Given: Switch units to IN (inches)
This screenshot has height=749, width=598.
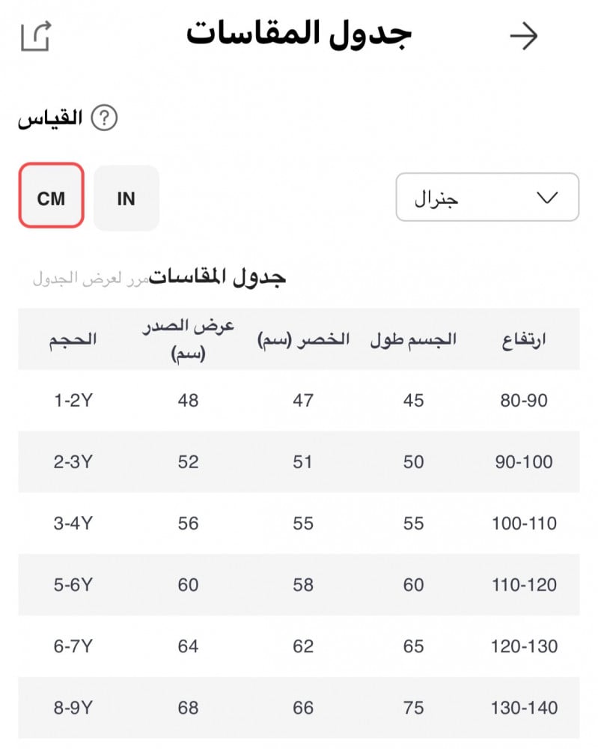Looking at the screenshot, I should click(x=126, y=198).
